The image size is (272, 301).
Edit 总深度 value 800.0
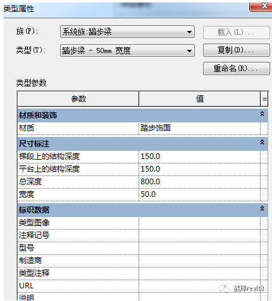(x=199, y=182)
